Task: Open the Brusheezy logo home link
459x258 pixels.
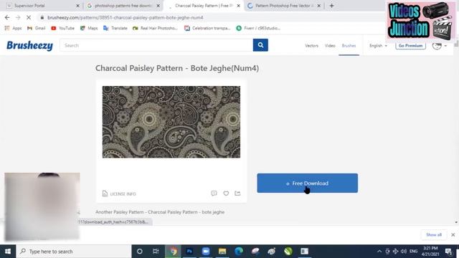Action: click(x=29, y=46)
